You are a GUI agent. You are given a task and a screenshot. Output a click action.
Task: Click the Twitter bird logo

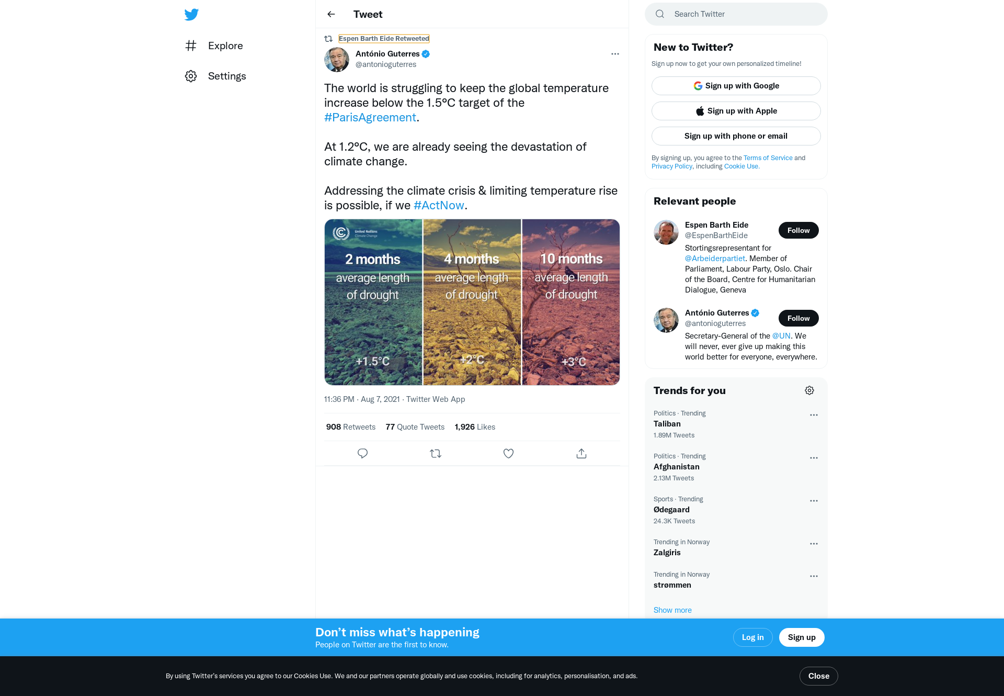coord(191,14)
